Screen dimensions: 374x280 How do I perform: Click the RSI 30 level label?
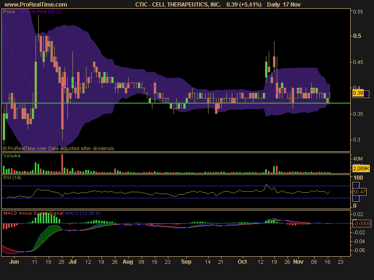356,198
